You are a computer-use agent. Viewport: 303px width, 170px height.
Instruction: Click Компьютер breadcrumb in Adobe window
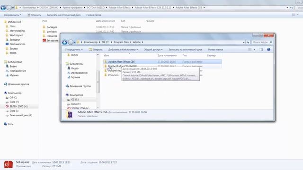(90, 42)
